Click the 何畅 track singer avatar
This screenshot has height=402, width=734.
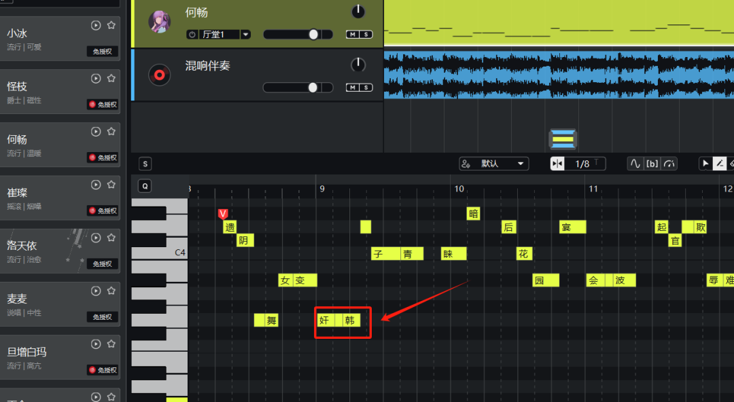(160, 22)
